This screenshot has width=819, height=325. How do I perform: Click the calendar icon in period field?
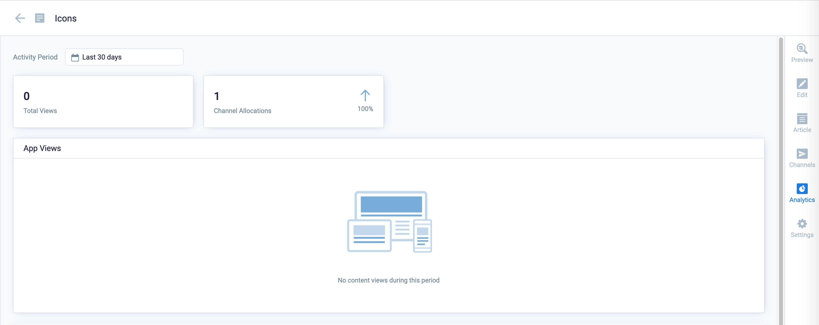pos(75,57)
